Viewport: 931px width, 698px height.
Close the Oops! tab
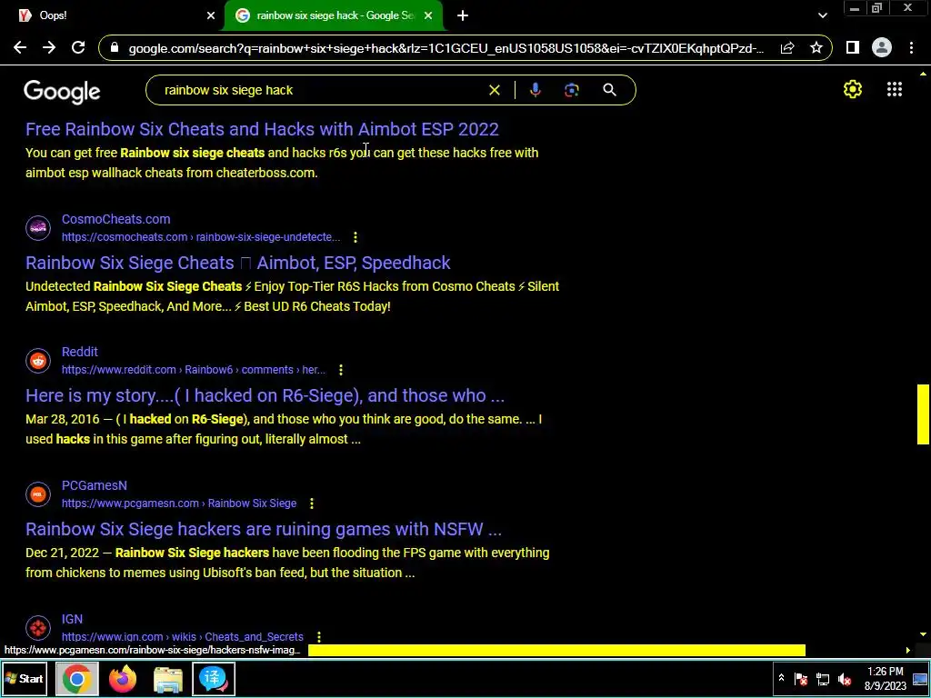[211, 16]
